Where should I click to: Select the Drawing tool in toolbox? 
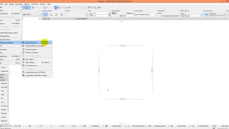(x=4, y=114)
